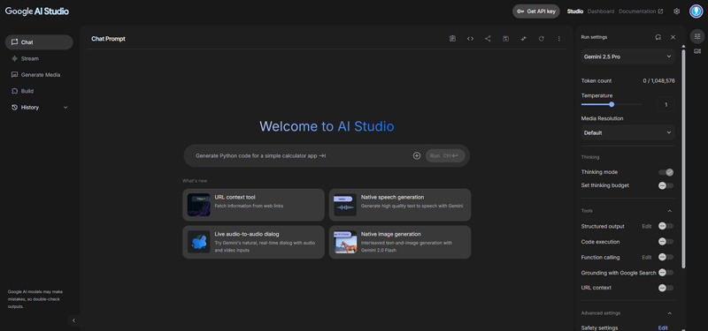The height and width of the screenshot is (331, 708).
Task: Collapse the Advanced settings chevron
Action: [670, 313]
